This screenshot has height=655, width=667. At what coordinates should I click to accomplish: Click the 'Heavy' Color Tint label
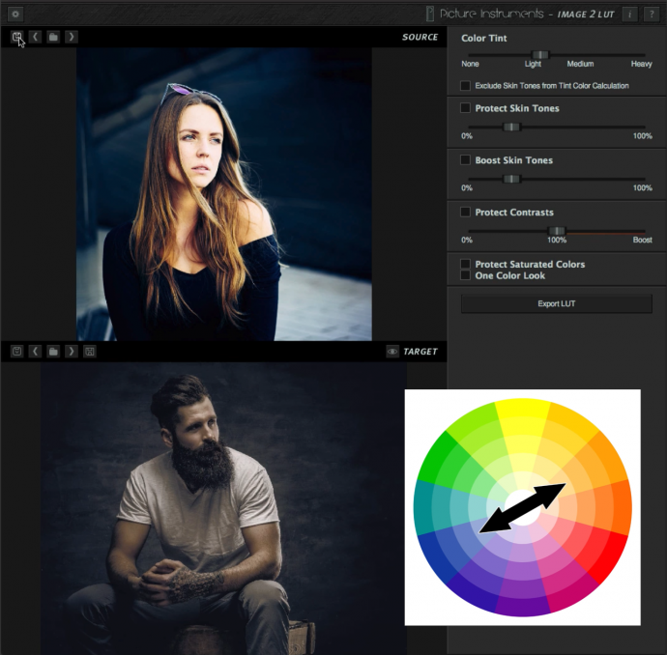click(x=642, y=64)
